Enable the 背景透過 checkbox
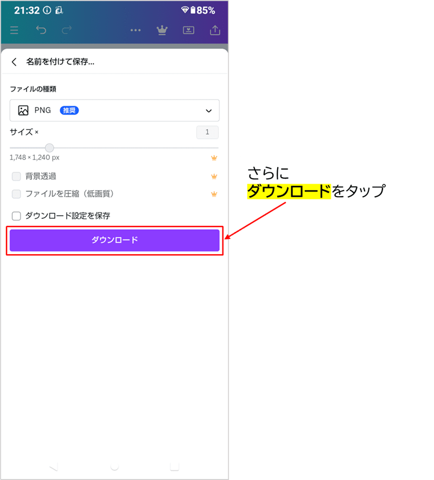 coord(16,176)
